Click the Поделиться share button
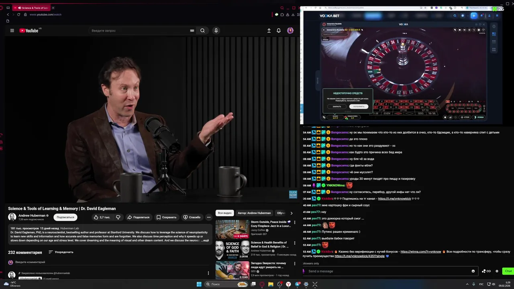 138,217
